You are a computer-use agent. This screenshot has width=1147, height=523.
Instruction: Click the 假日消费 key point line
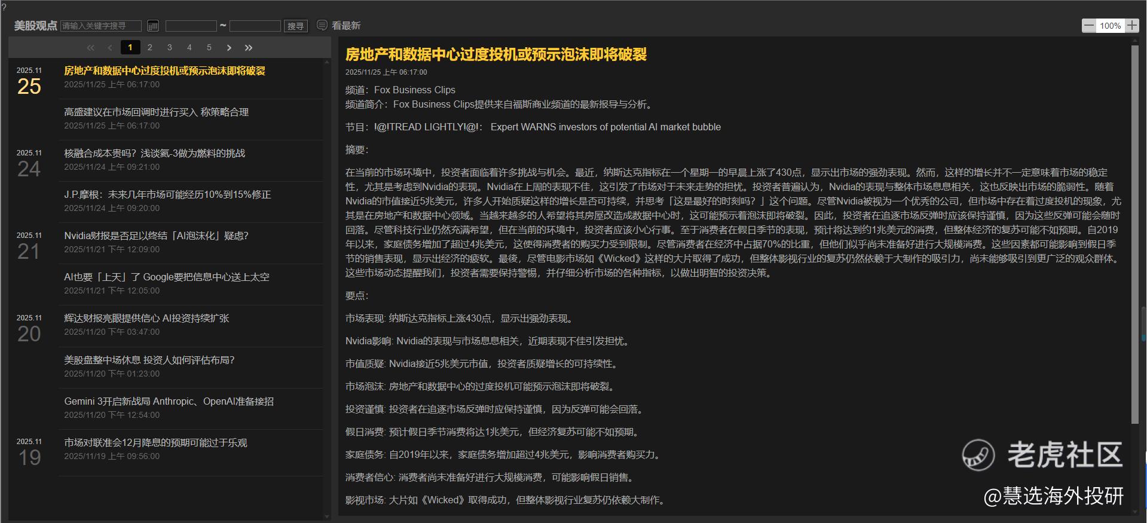tap(494, 432)
